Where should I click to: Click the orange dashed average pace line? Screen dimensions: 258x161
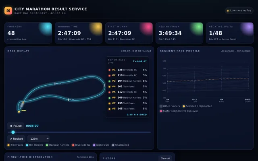tap(208, 80)
